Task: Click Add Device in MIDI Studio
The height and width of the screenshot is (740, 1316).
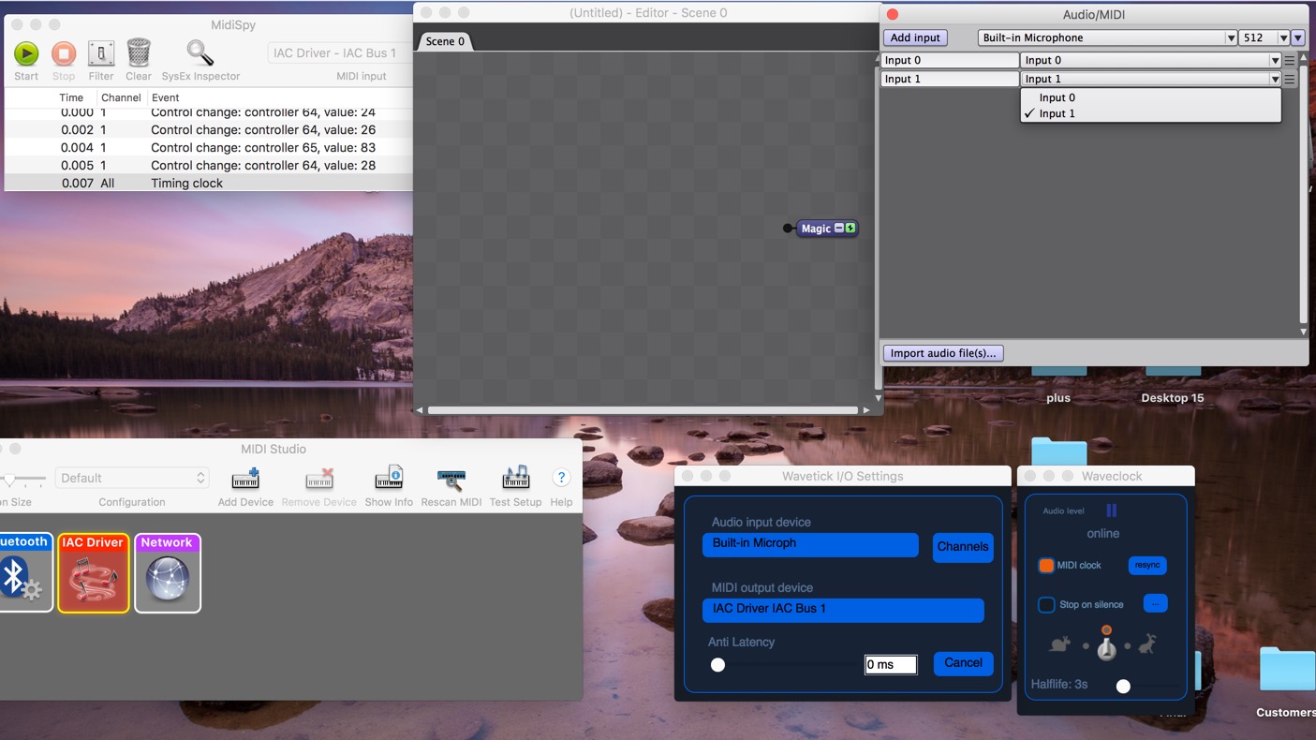Action: pyautogui.click(x=245, y=479)
